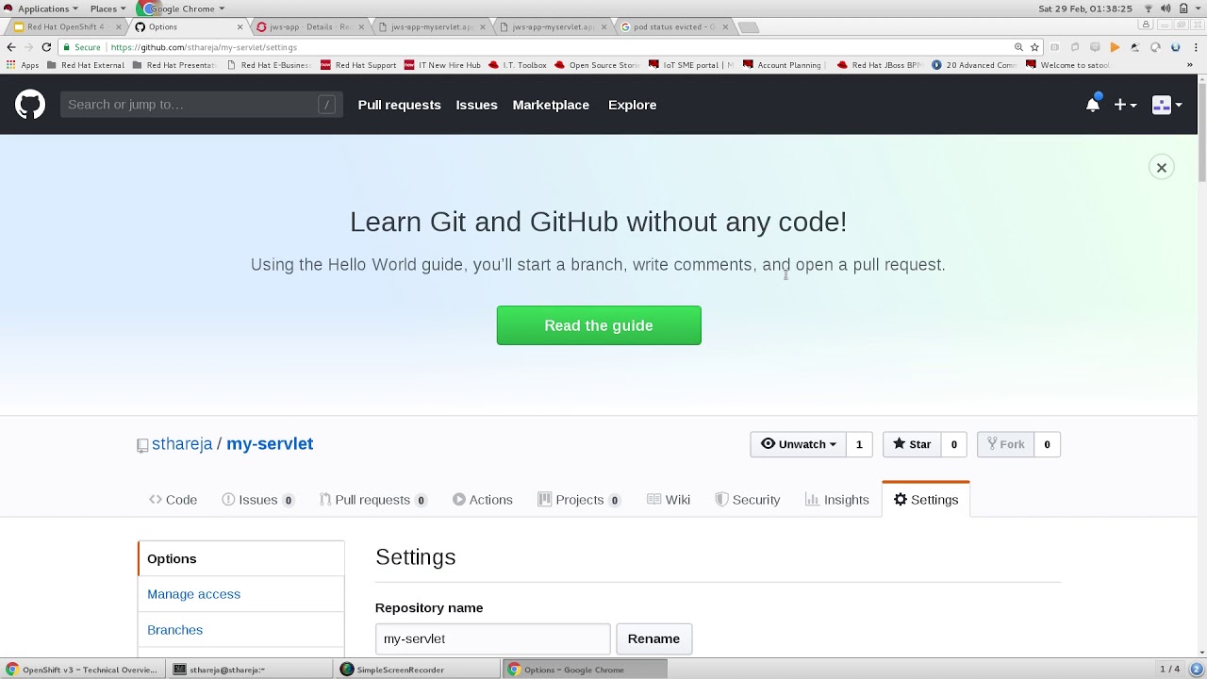Click the Secure padlock indicator

82,47
